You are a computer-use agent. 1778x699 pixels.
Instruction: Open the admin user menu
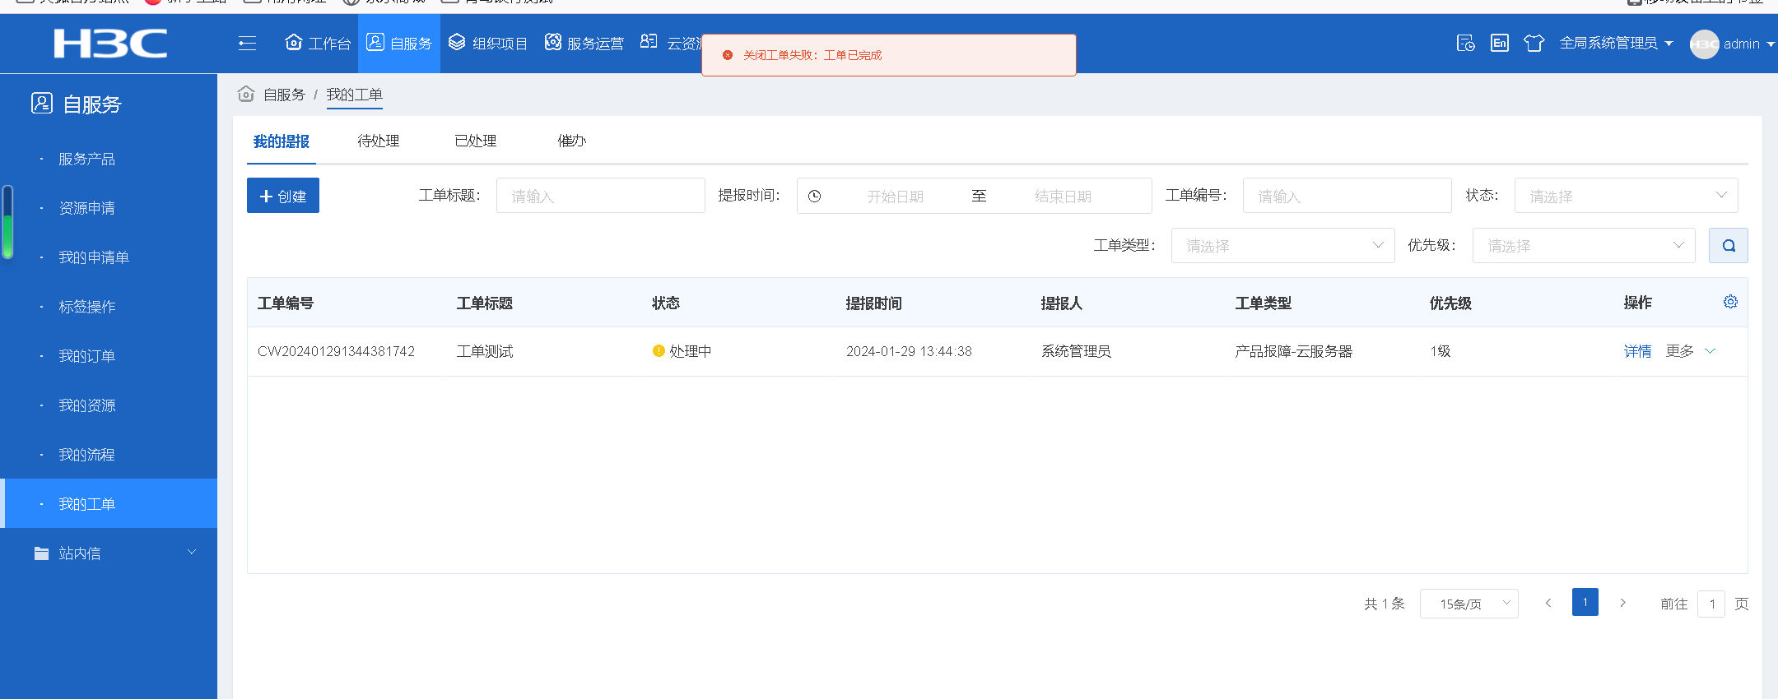(1749, 44)
